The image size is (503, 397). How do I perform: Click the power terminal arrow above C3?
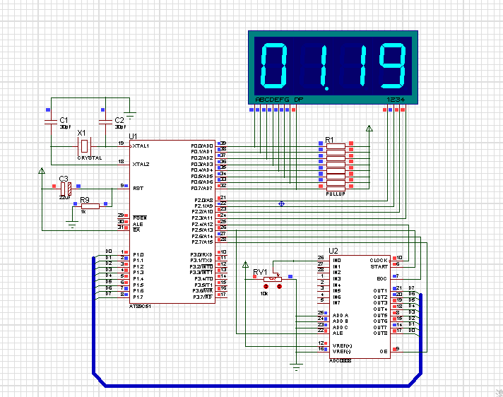(42, 171)
